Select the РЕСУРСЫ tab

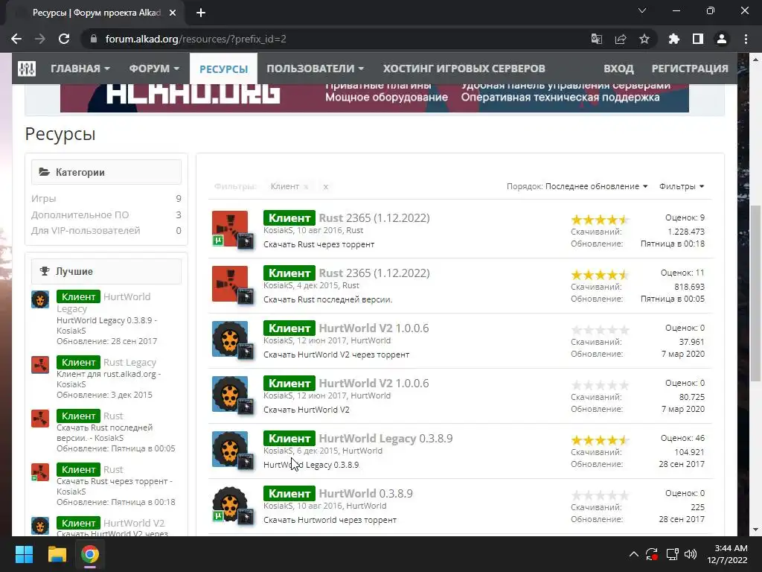click(223, 69)
